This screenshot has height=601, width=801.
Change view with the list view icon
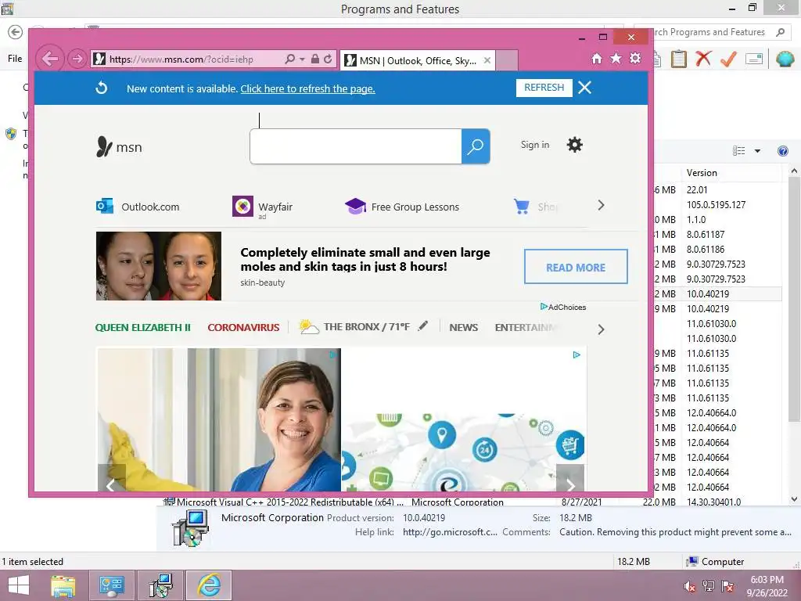(x=738, y=151)
